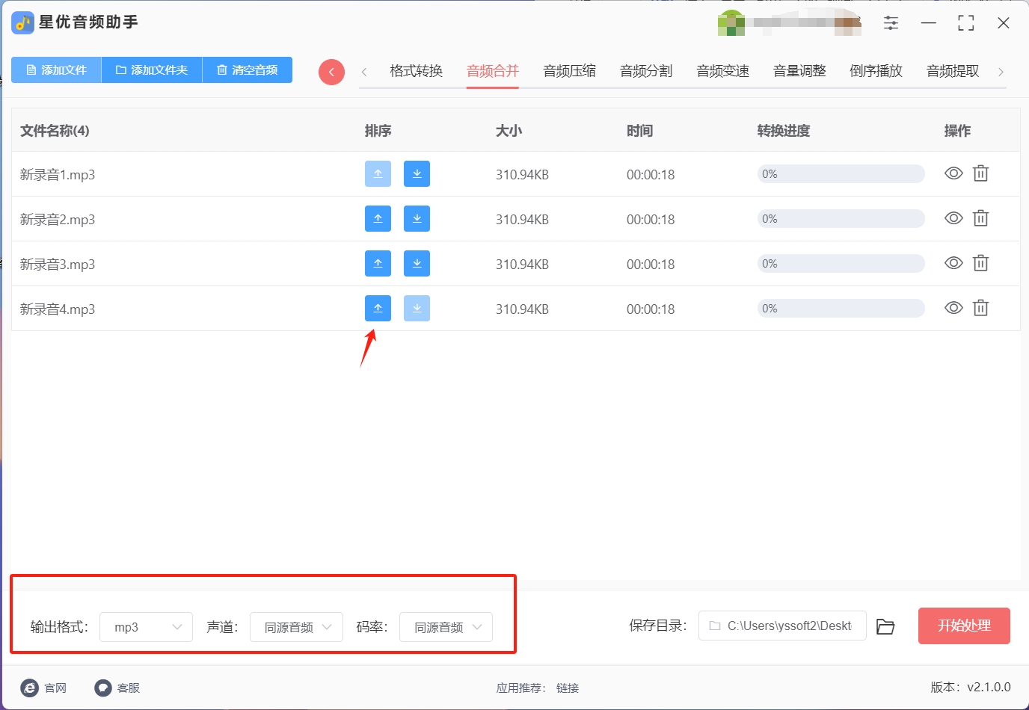
Task: Select file name 新录音1.mp3
Action: pyautogui.click(x=58, y=175)
